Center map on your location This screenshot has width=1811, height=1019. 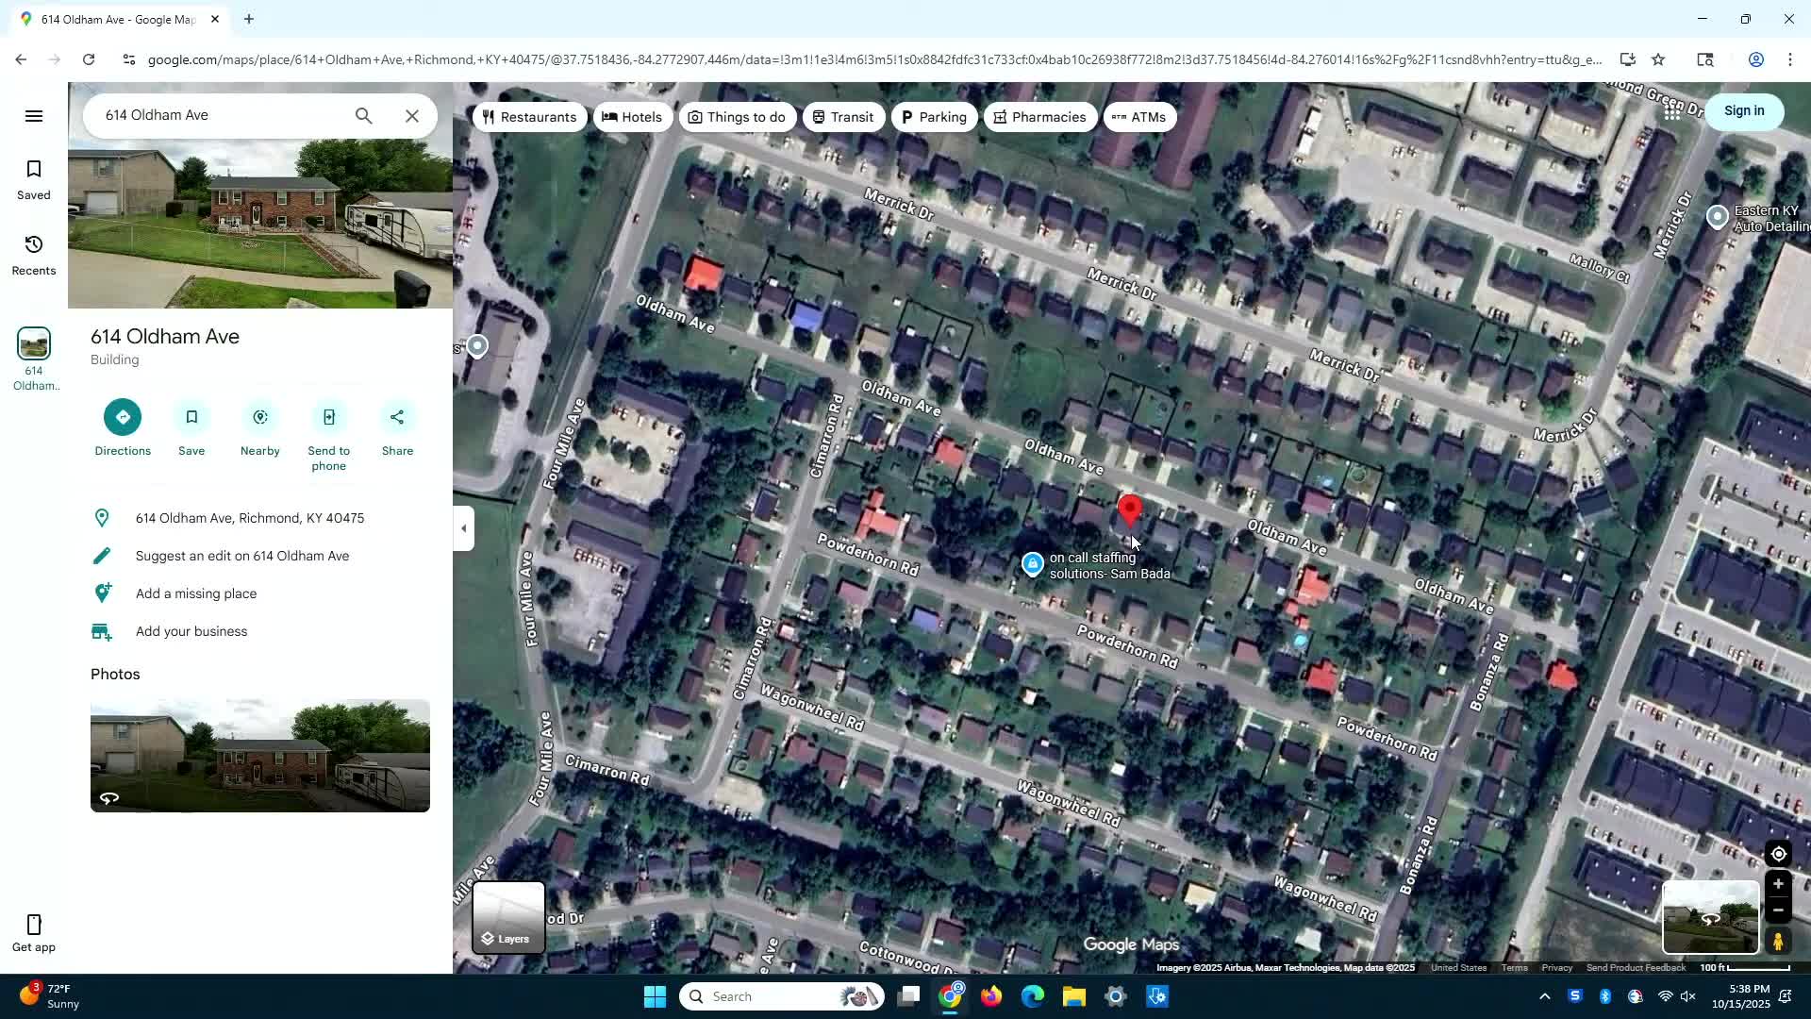point(1778,854)
